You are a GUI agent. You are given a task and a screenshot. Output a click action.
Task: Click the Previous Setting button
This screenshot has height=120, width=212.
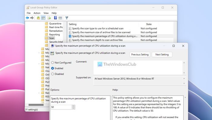tap(140, 55)
